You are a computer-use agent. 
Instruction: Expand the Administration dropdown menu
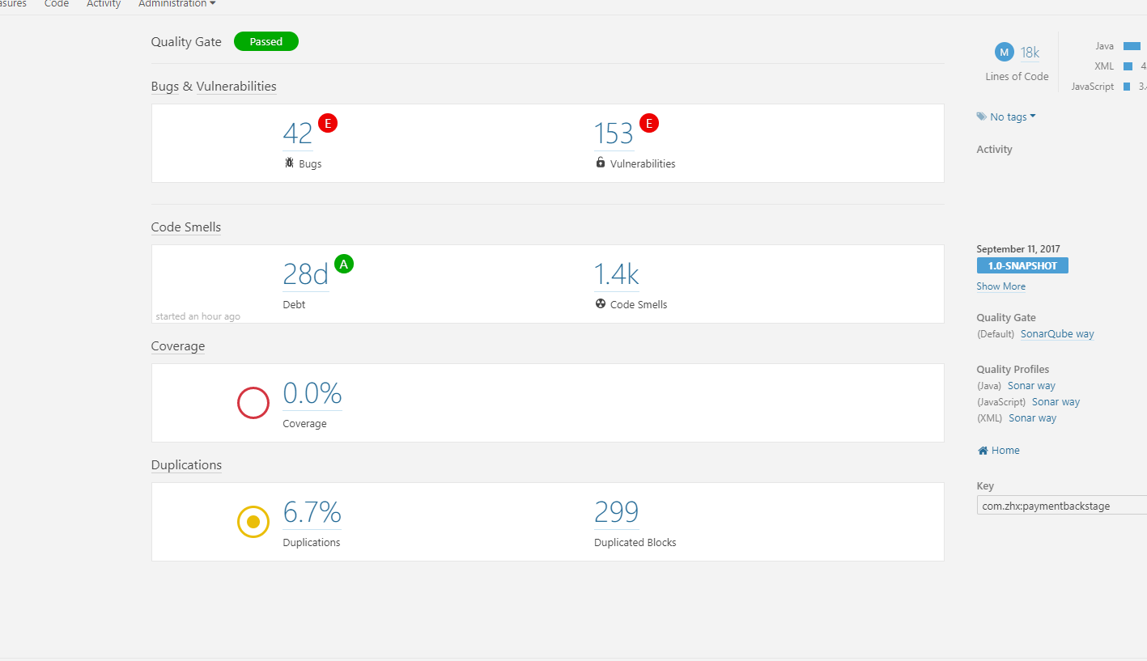click(x=177, y=4)
